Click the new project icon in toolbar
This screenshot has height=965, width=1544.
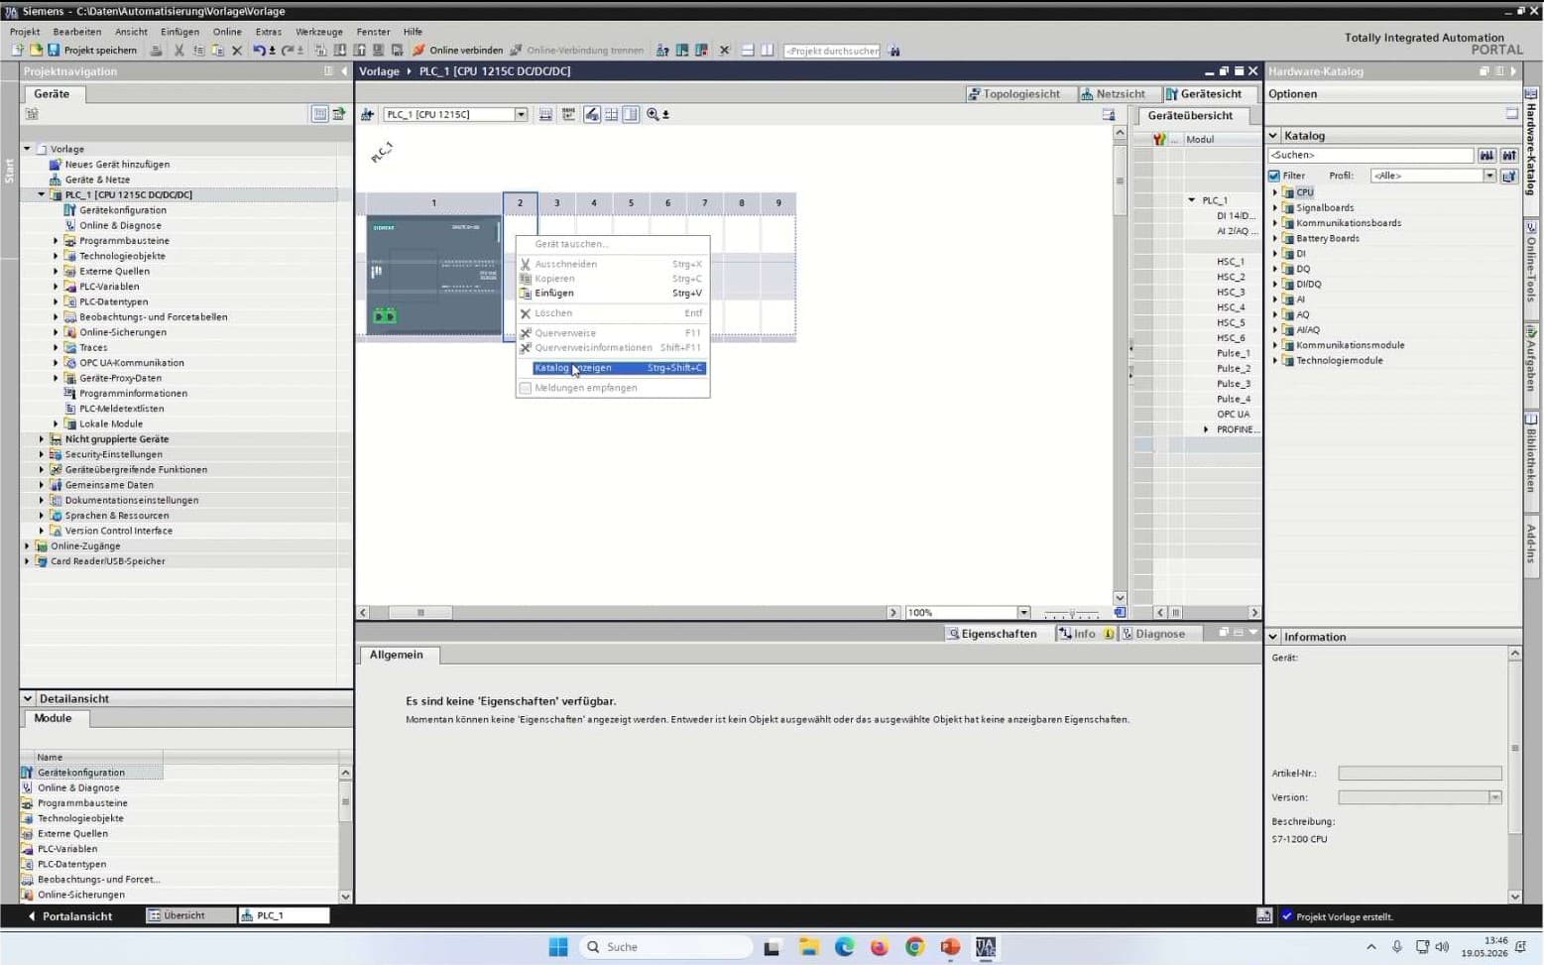[17, 50]
